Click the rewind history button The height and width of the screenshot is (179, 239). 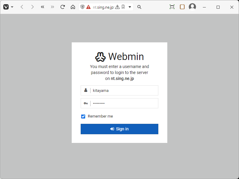[42, 7]
